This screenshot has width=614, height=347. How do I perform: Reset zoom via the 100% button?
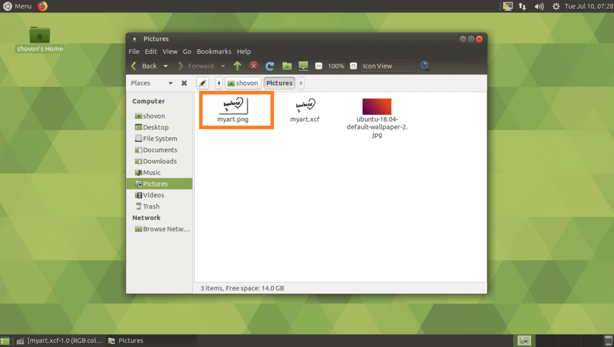(x=336, y=66)
